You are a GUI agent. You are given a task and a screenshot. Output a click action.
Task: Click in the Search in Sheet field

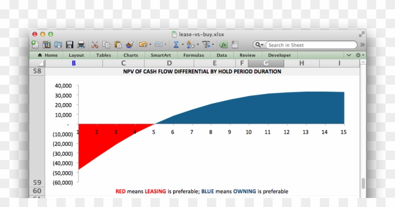coord(310,45)
